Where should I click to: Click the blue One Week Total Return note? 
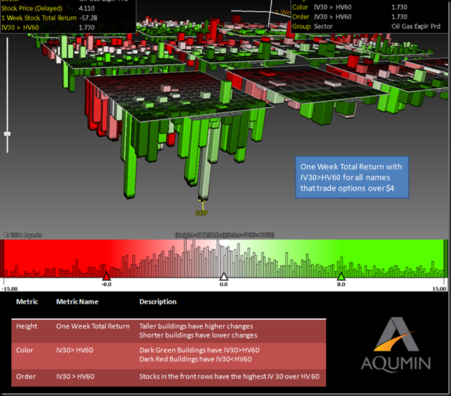point(352,177)
